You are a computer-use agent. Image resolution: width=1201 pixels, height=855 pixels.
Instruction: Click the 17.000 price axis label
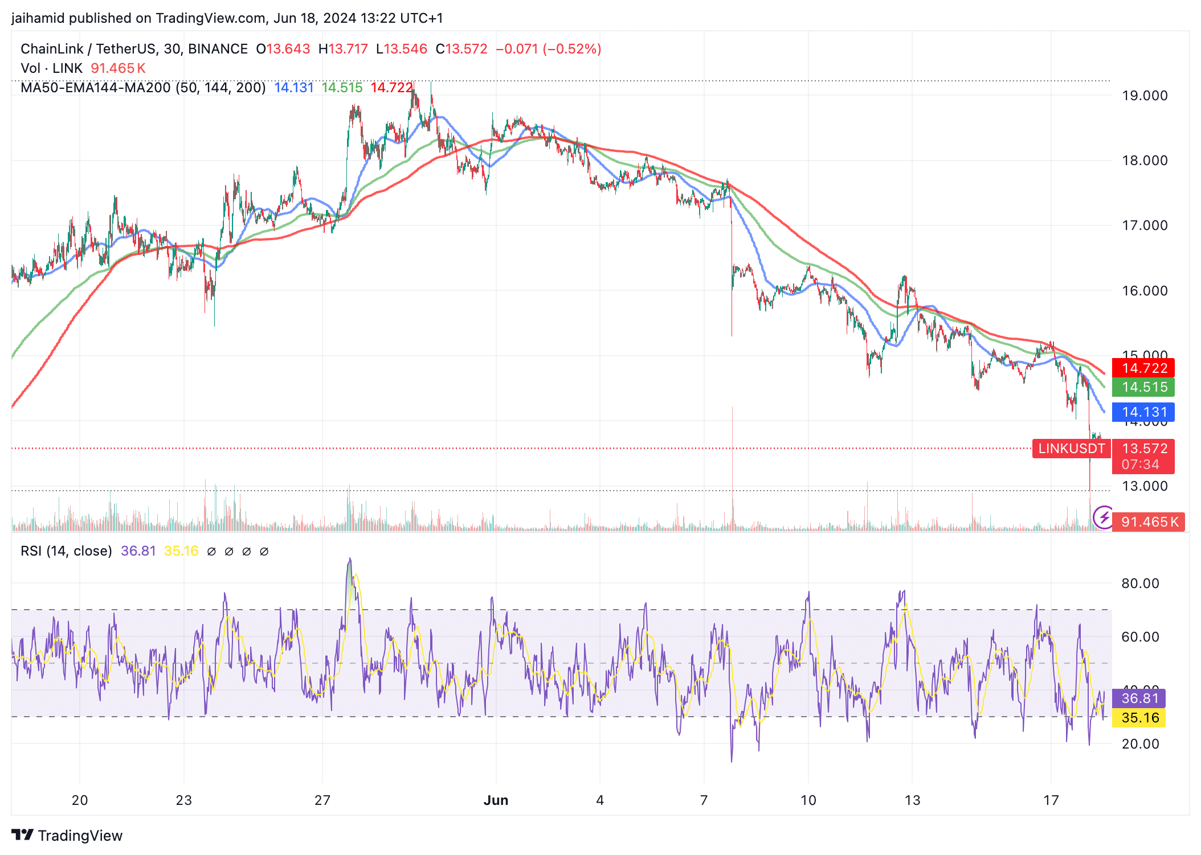click(x=1145, y=225)
